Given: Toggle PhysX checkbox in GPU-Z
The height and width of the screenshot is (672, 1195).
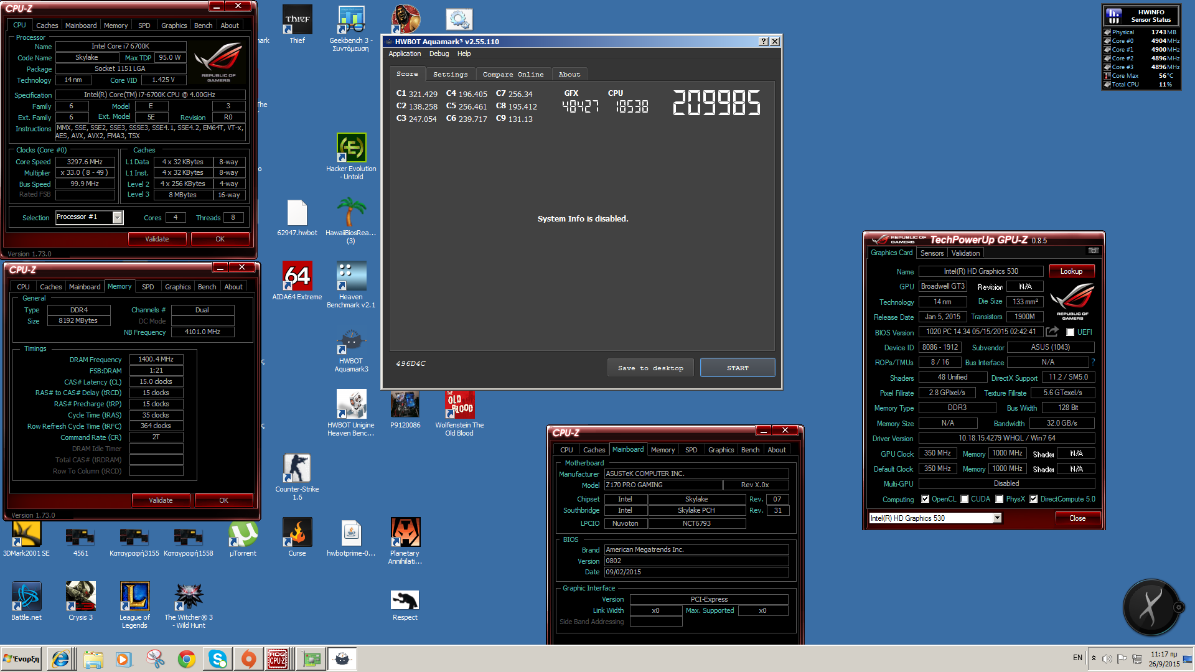Looking at the screenshot, I should pos(1000,499).
